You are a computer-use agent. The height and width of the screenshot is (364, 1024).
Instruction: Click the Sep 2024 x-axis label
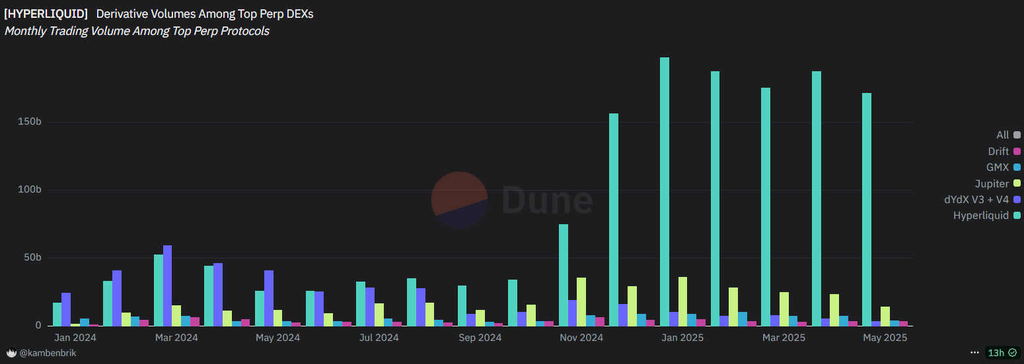[480, 338]
